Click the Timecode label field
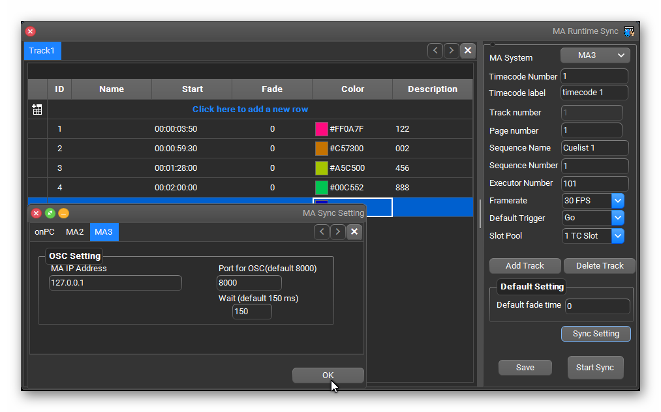The height and width of the screenshot is (412, 661). coord(594,93)
